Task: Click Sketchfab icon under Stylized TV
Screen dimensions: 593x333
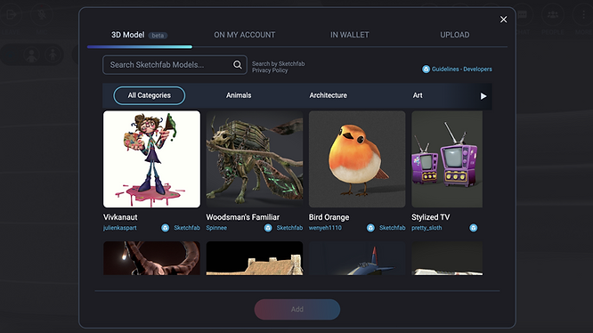Action: (474, 228)
